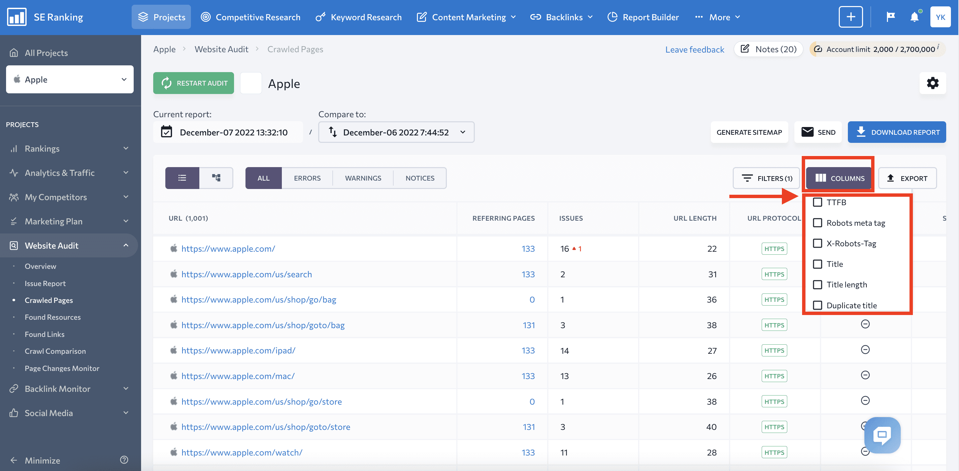Image resolution: width=959 pixels, height=471 pixels.
Task: Select the ALL tab
Action: (x=264, y=178)
